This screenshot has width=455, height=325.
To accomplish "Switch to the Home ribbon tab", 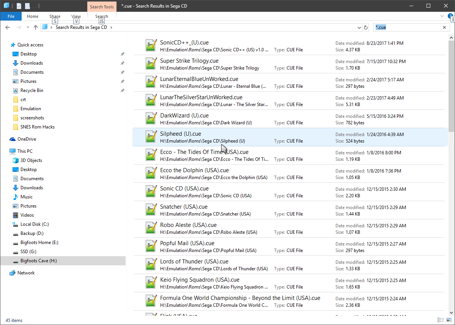I will pos(33,16).
